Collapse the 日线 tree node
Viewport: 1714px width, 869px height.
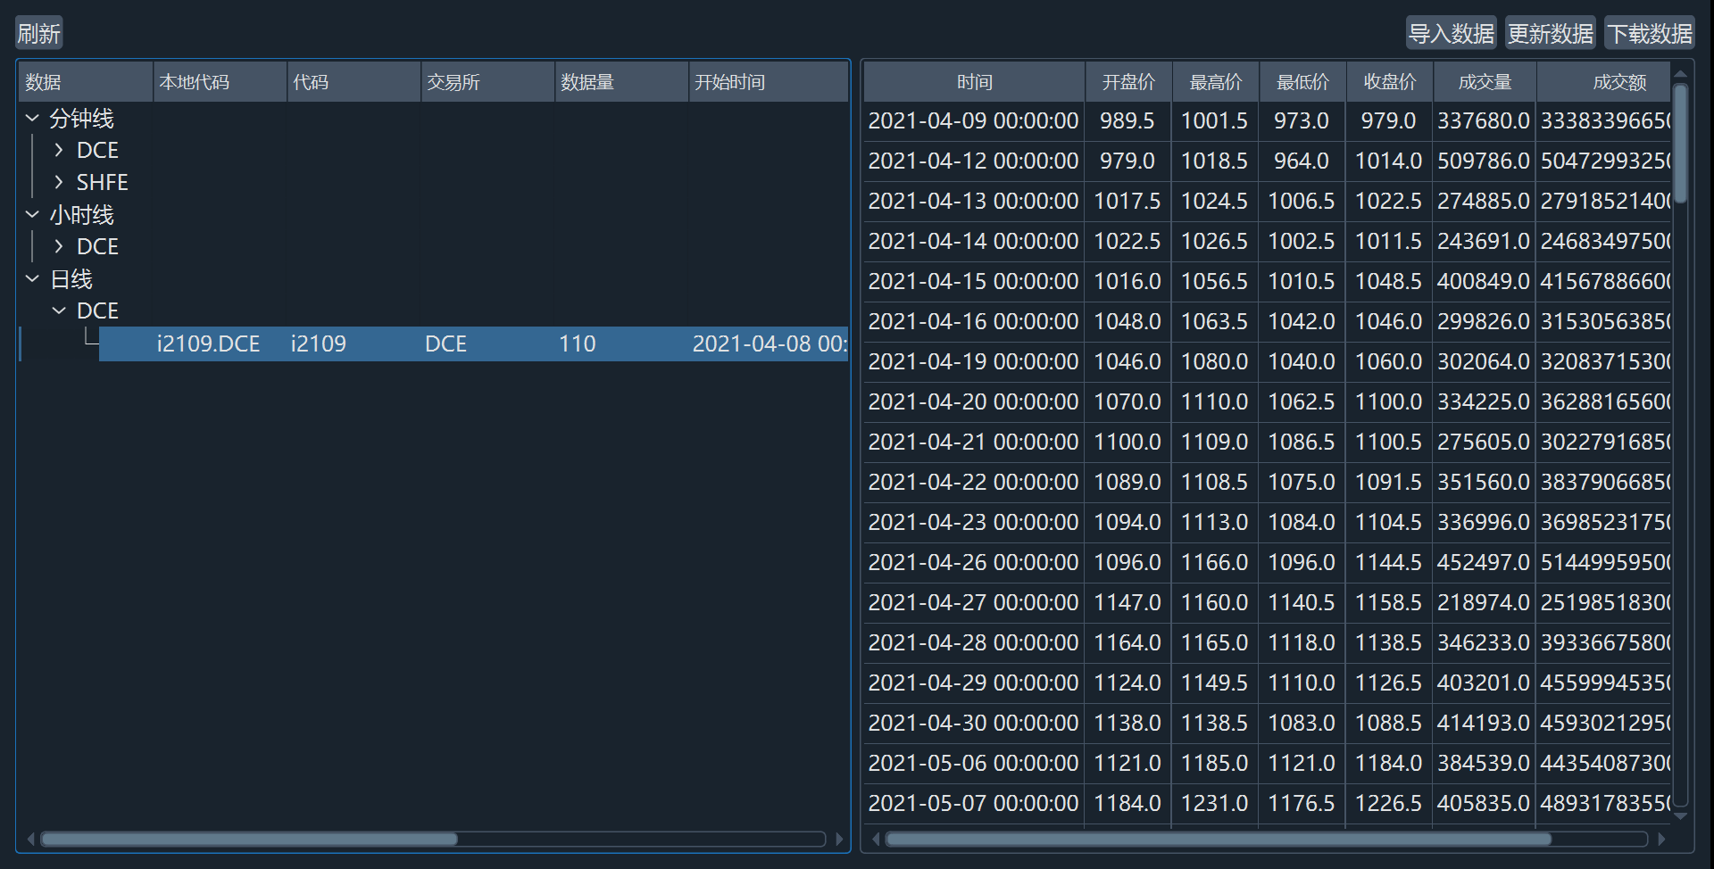coord(33,278)
